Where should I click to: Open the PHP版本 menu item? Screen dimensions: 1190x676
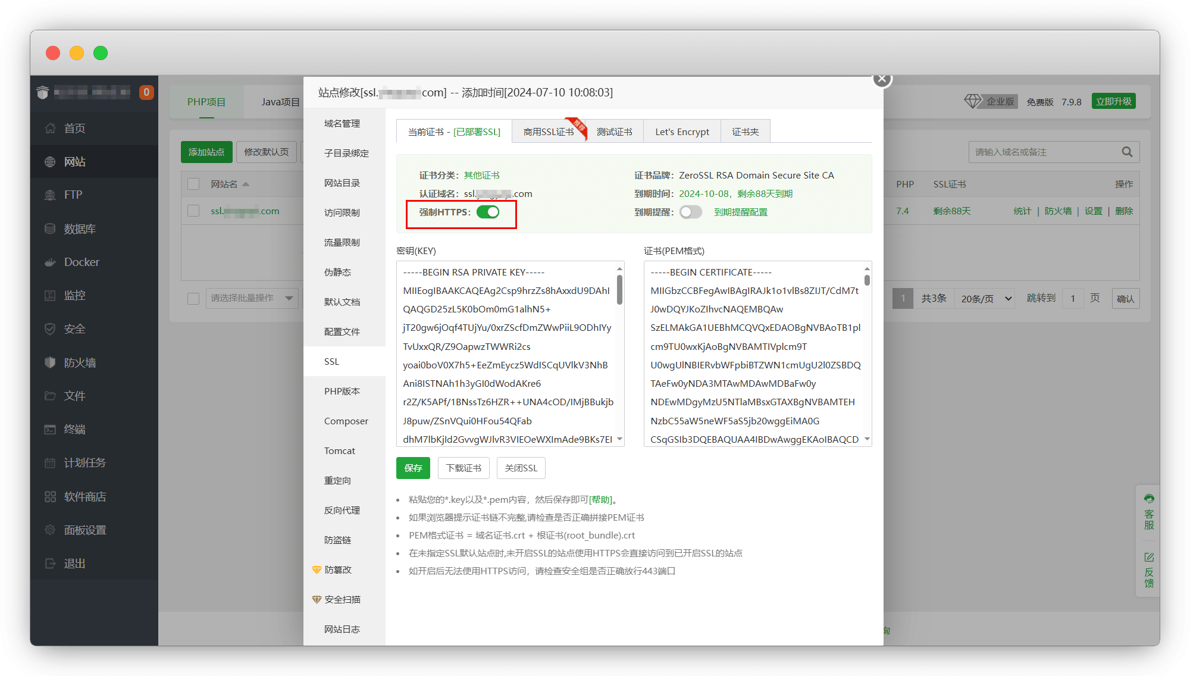coord(342,392)
